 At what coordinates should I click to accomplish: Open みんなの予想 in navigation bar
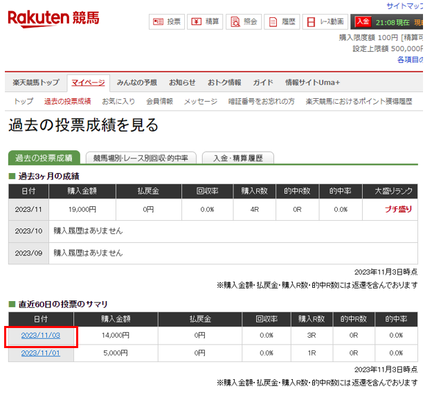pos(136,82)
